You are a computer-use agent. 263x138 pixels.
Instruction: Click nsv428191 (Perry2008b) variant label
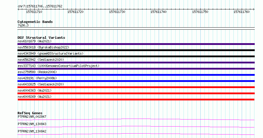pyautogui.click(x=37, y=78)
